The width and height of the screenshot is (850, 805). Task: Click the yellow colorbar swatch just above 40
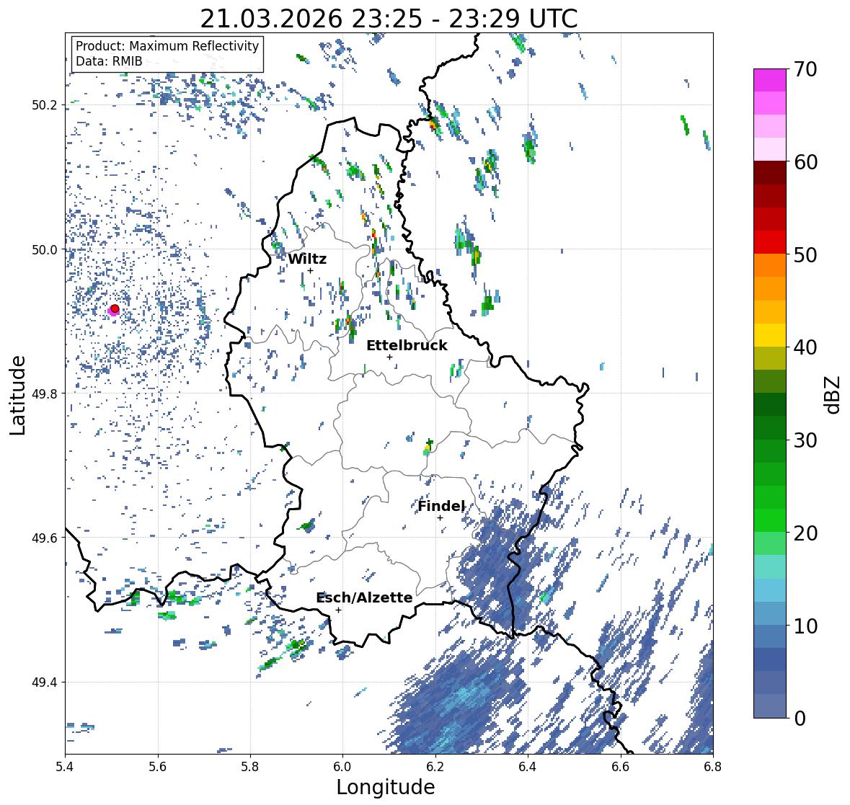click(770, 335)
